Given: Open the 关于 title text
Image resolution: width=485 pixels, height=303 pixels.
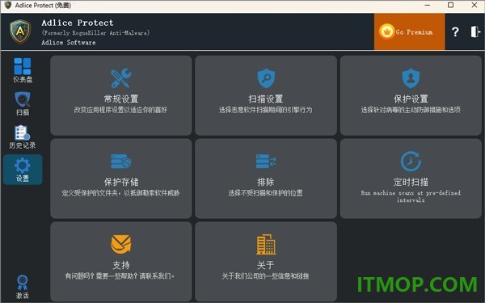Looking at the screenshot, I should (266, 265).
